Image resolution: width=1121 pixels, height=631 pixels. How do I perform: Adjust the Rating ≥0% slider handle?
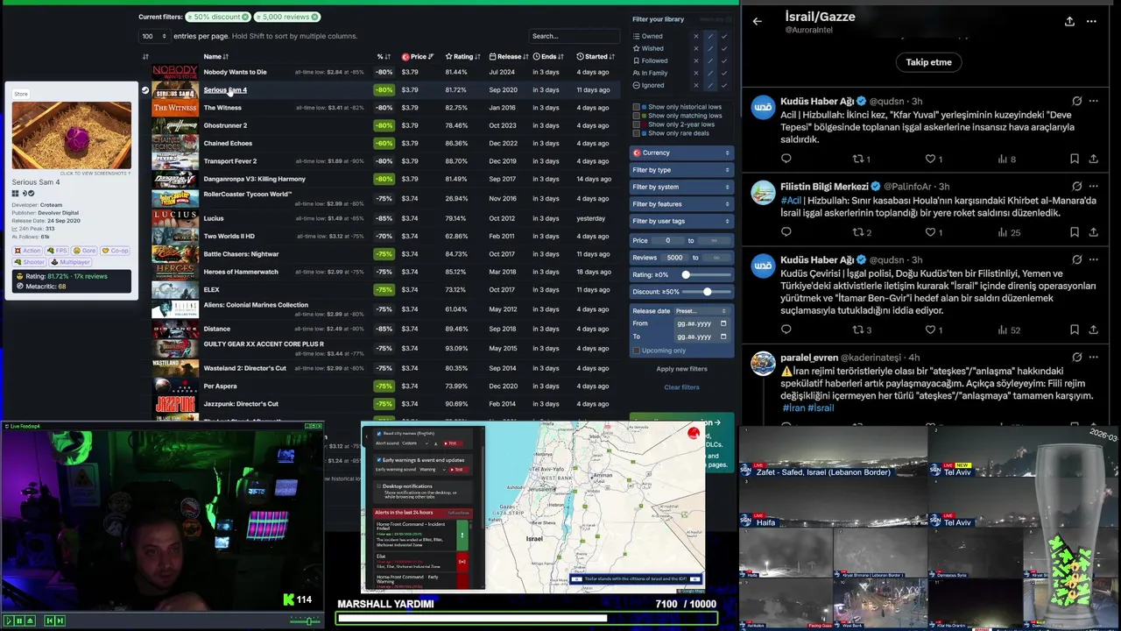click(x=686, y=275)
